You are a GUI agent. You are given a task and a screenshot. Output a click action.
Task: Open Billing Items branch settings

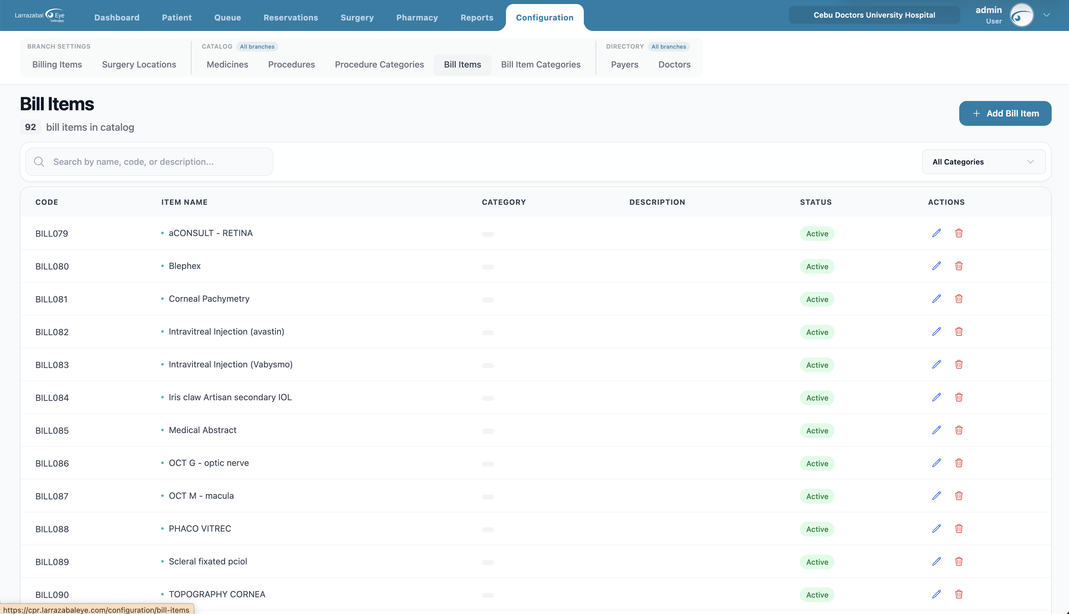click(x=57, y=64)
